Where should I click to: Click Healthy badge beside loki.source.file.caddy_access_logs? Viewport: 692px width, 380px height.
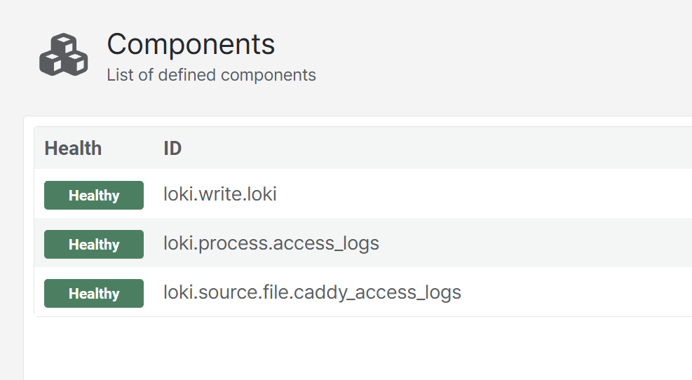click(x=93, y=293)
